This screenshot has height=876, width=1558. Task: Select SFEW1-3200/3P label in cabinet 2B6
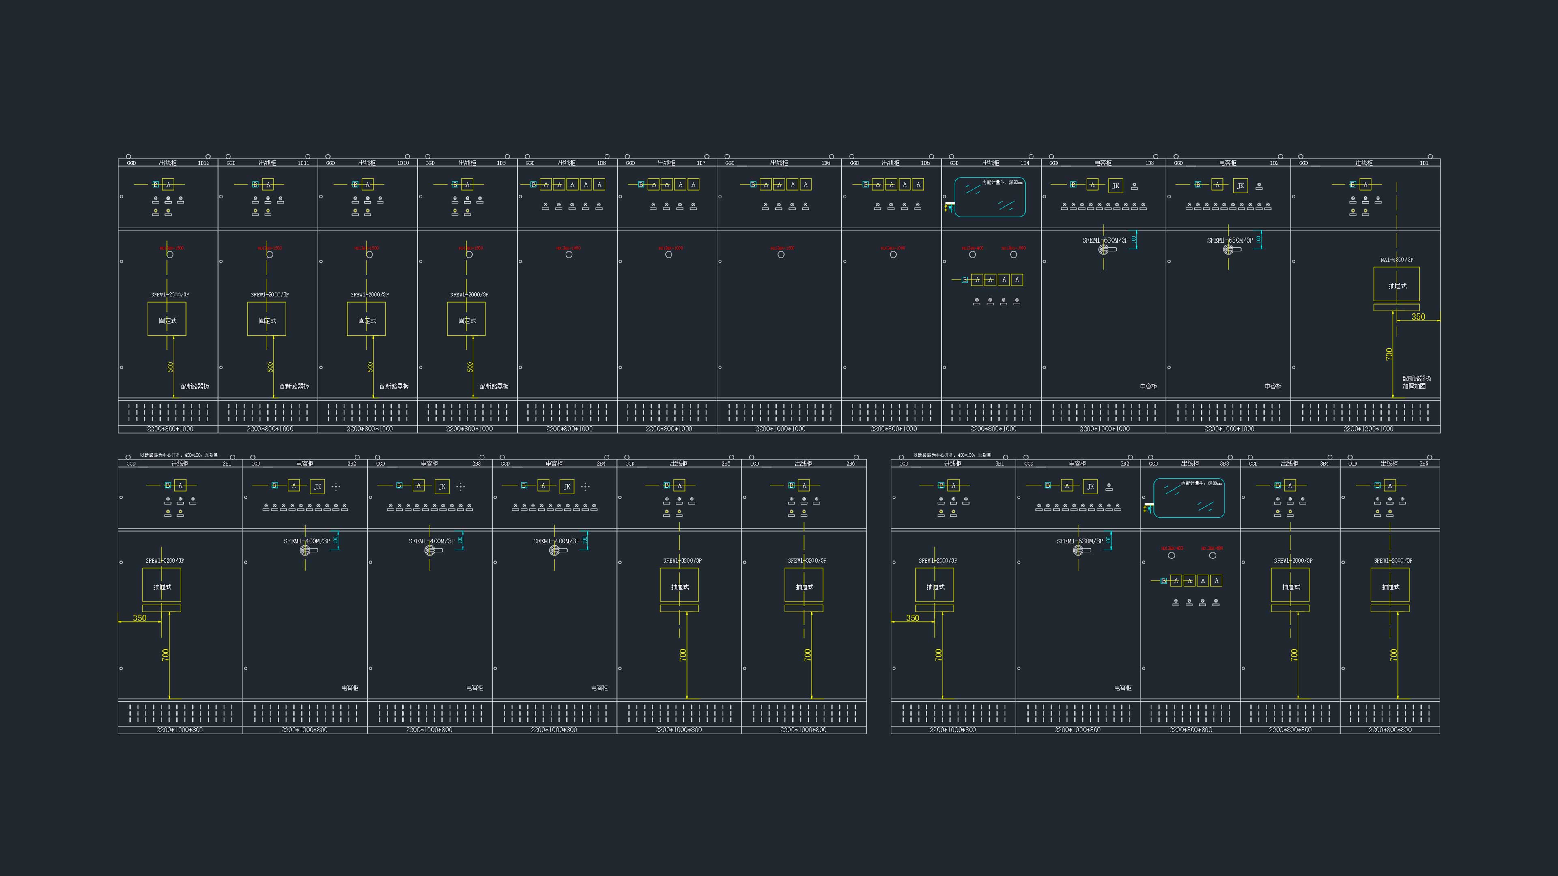pos(807,560)
